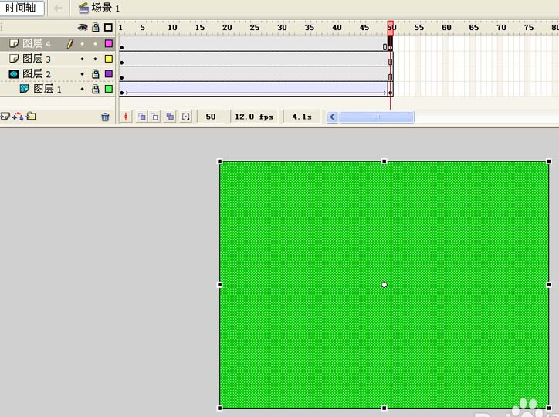The height and width of the screenshot is (417, 559).
Task: Add a motion guide layer
Action: click(19, 116)
